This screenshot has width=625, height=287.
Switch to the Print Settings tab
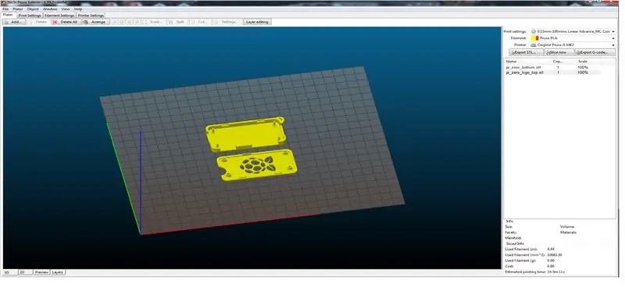point(30,15)
